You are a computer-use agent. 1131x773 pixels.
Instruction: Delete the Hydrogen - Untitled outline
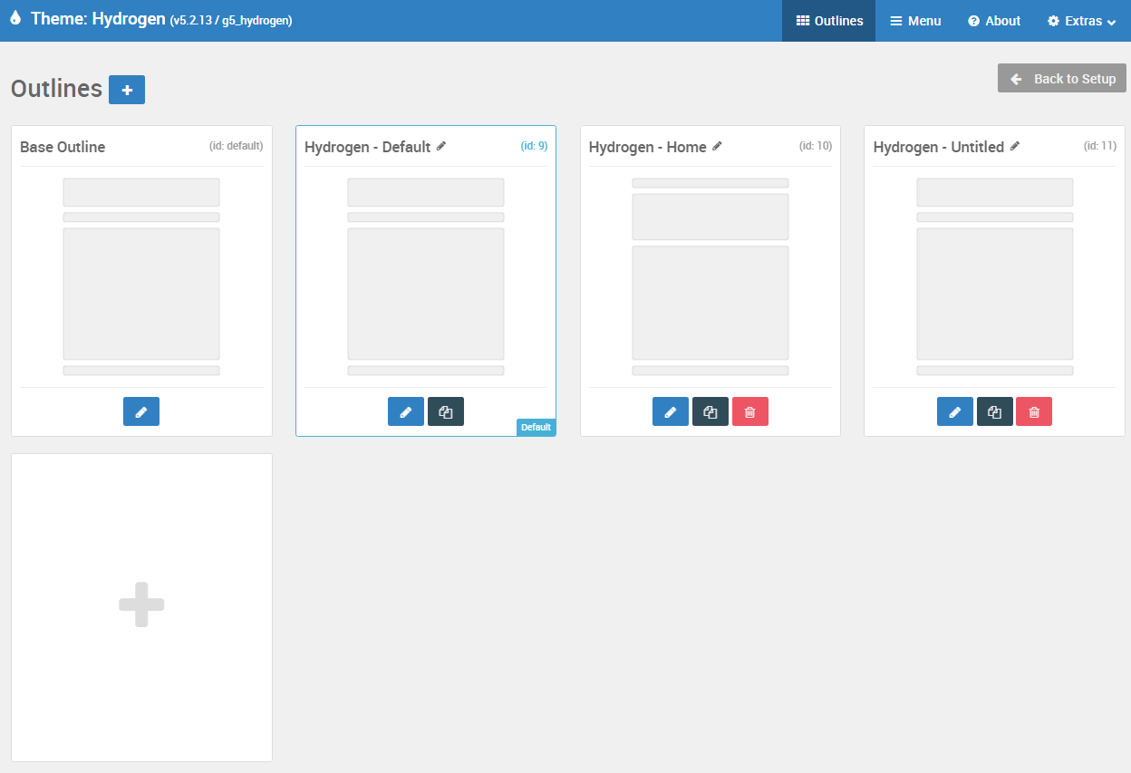(x=1034, y=411)
